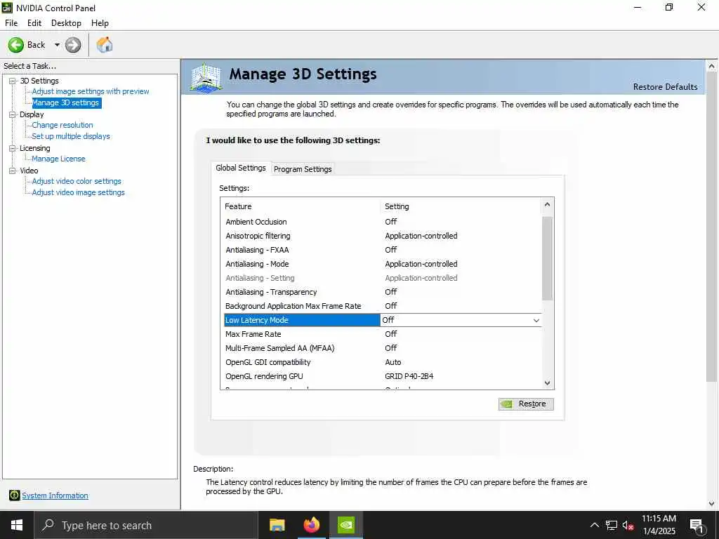
Task: Click the NVIDIA Control Panel taskbar icon
Action: coord(345,525)
